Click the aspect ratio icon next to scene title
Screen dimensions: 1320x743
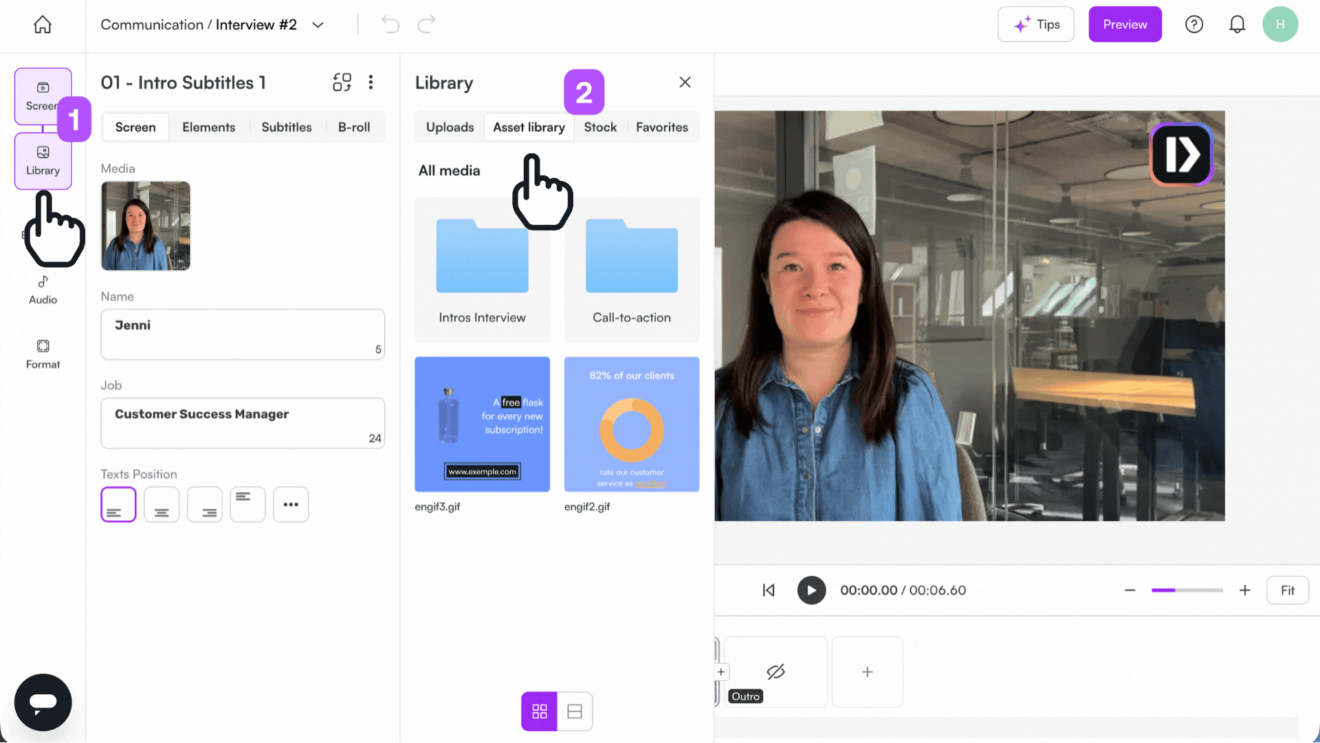coord(342,82)
